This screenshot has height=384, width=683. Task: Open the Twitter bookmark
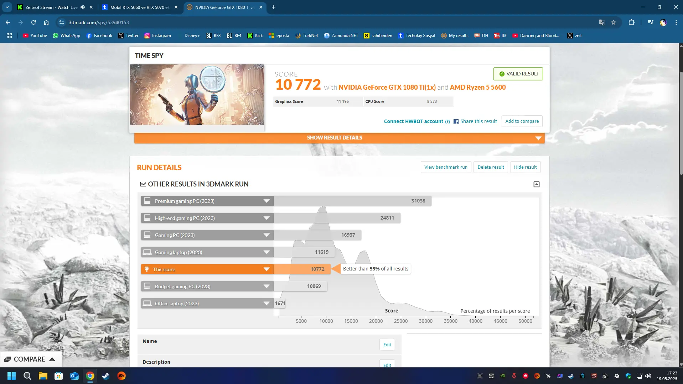[x=128, y=36]
